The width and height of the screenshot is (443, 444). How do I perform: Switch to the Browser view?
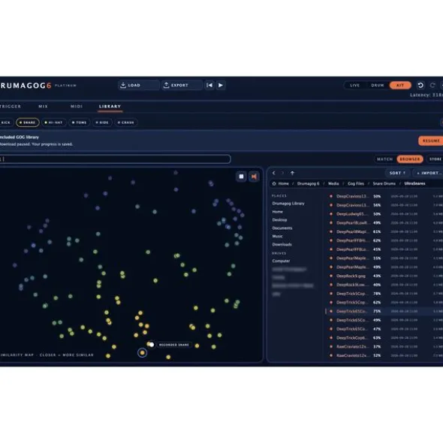coord(410,159)
